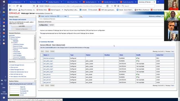The image size is (180, 101).
Task: Reload the current page
Action: [17, 6]
